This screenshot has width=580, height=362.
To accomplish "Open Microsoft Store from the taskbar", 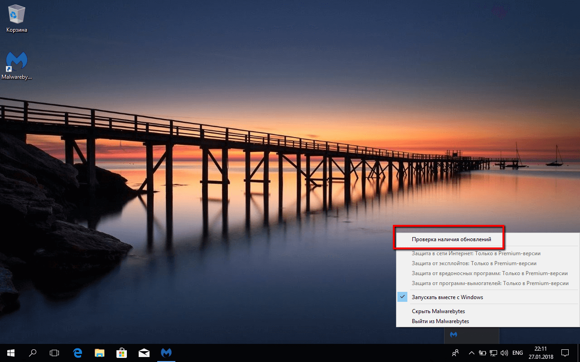I will [121, 352].
